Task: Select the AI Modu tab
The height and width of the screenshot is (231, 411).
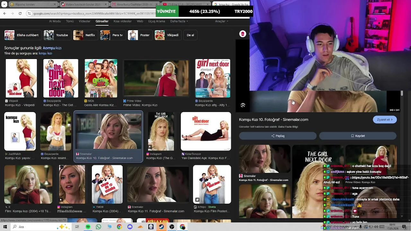Action: (55, 21)
